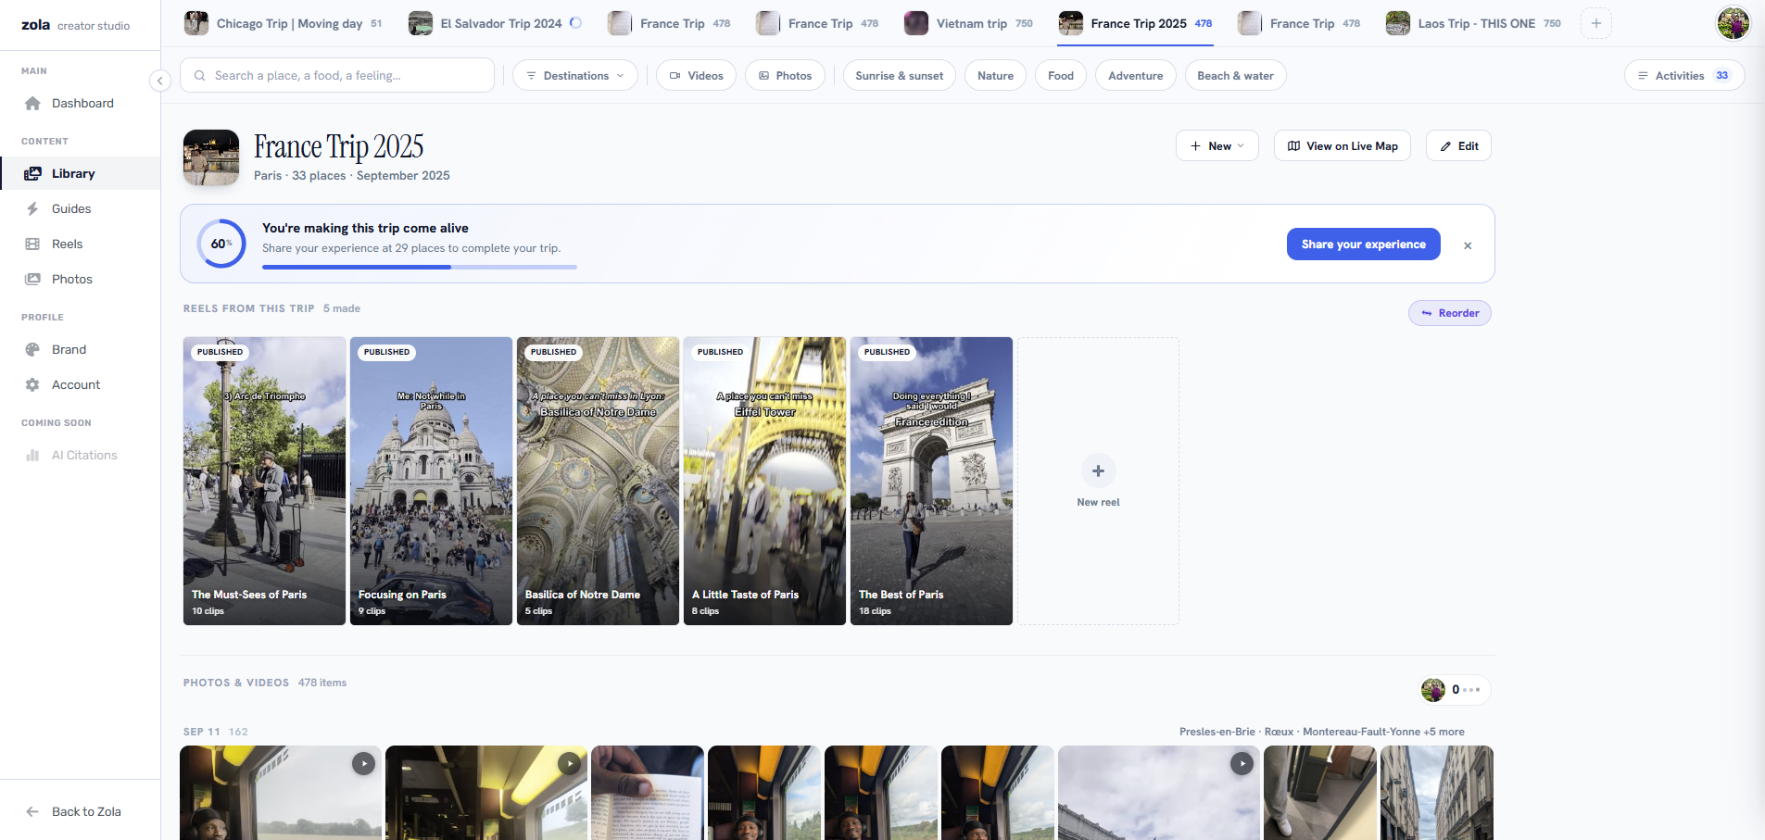
Task: Click the New reel plus tile
Action: 1098,481
